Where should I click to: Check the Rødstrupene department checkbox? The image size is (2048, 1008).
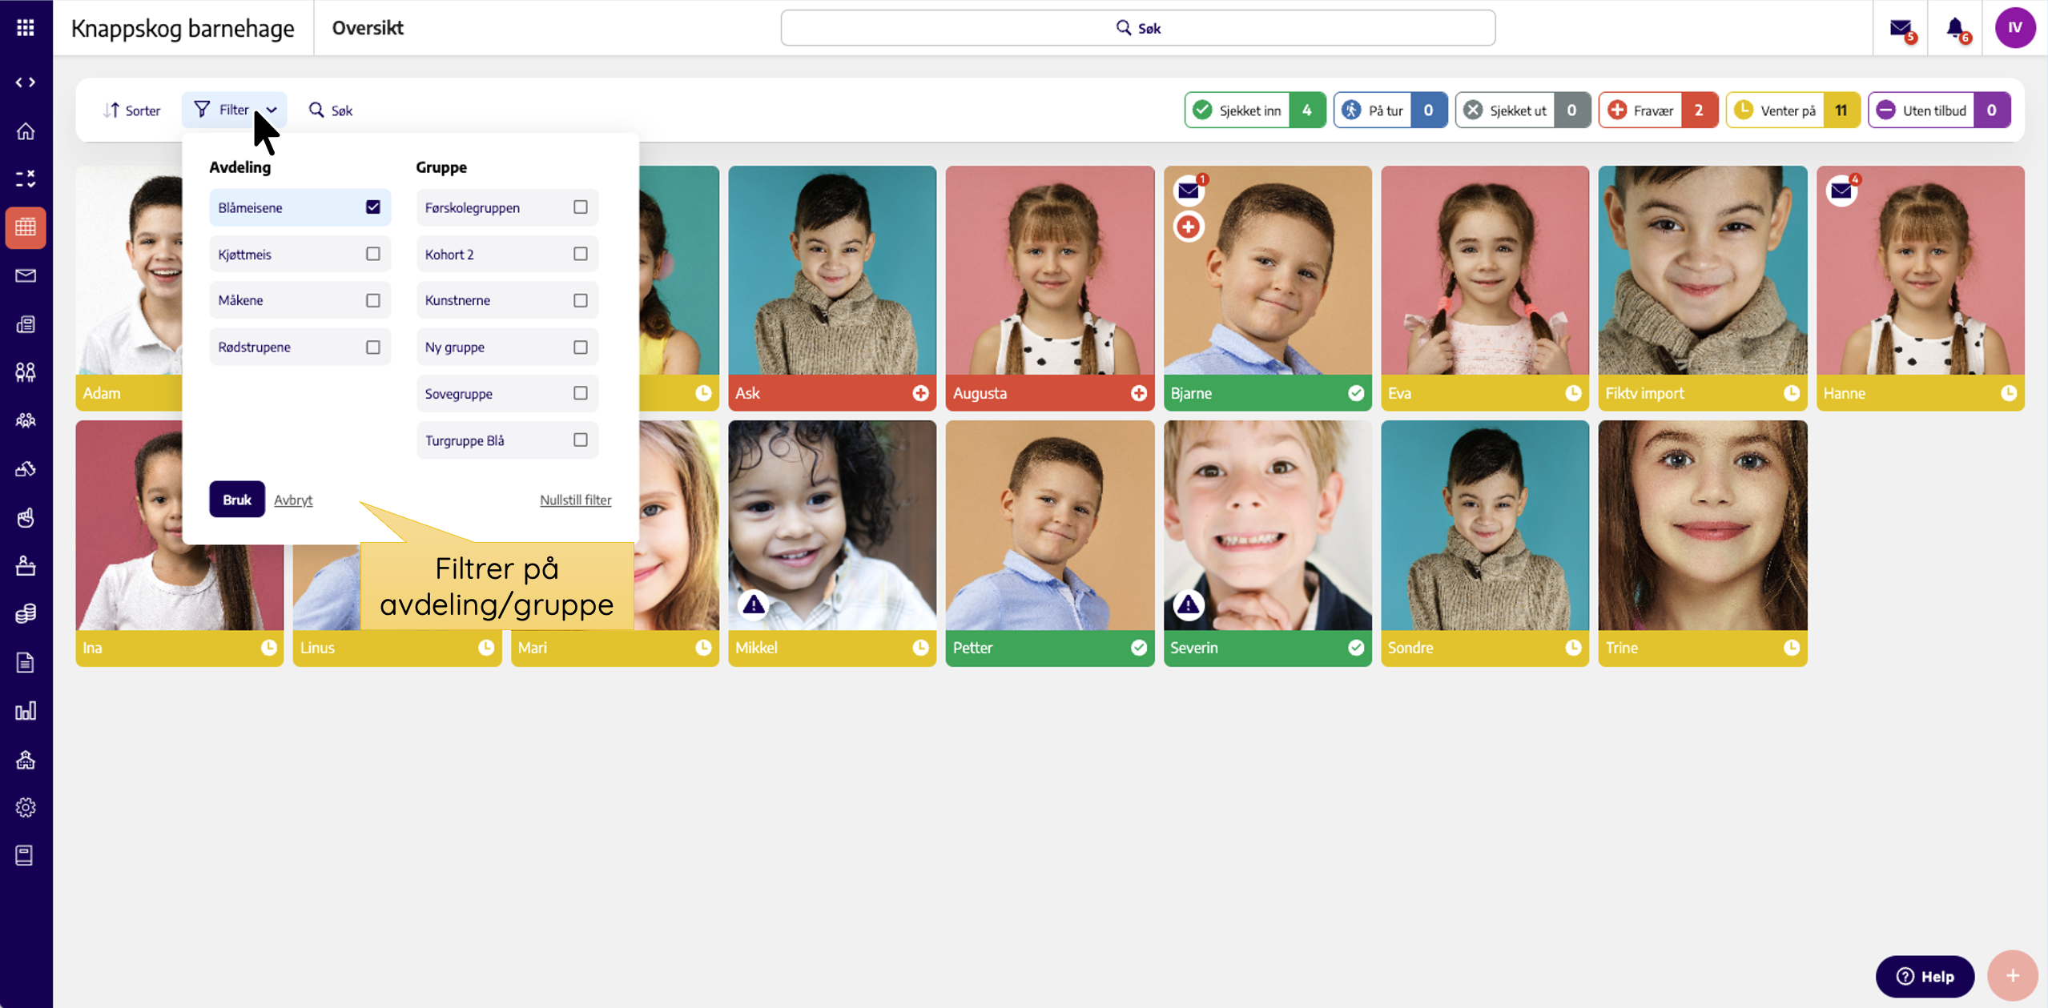(373, 347)
